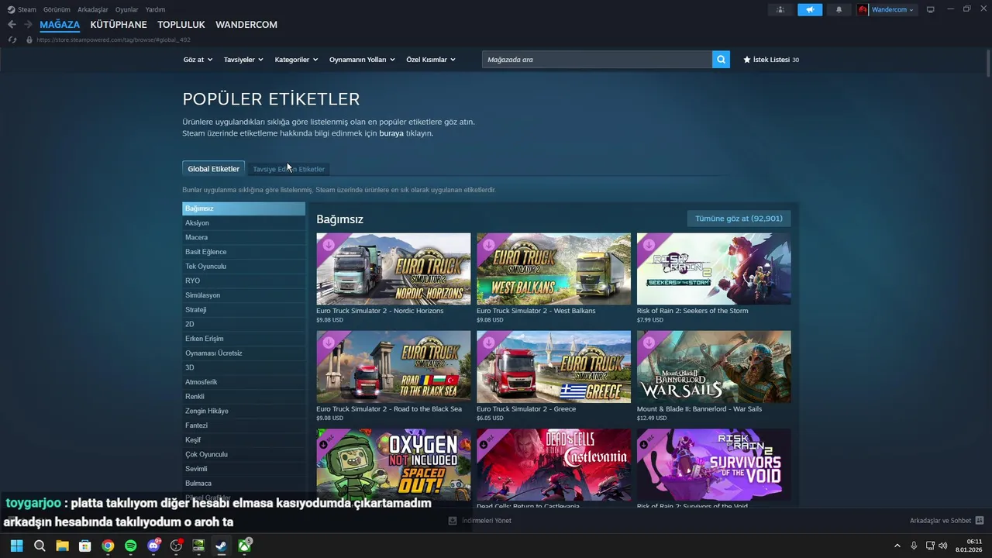Open the Survivors of the Void thumbnail
The width and height of the screenshot is (992, 558).
coord(714,465)
